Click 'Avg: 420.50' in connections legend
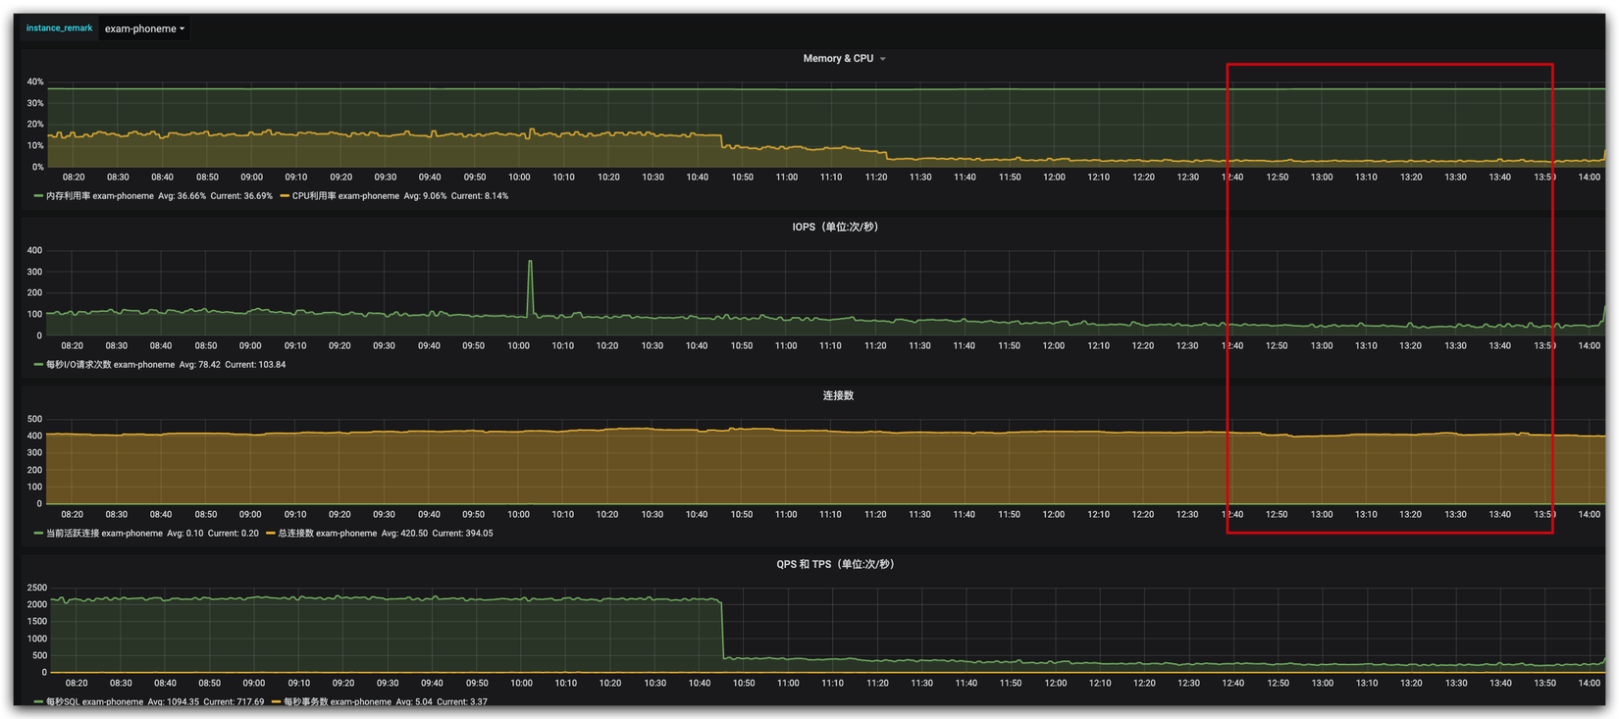Screen dimensions: 1619x719 (x=404, y=534)
